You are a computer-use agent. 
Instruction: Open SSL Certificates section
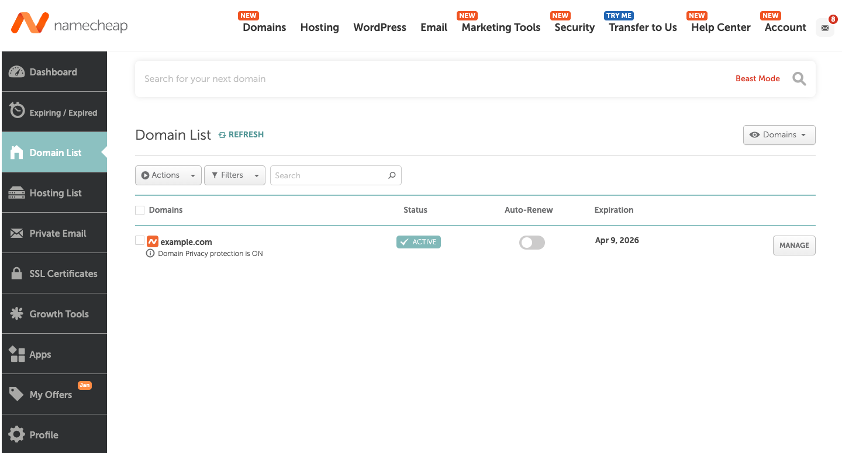click(63, 273)
